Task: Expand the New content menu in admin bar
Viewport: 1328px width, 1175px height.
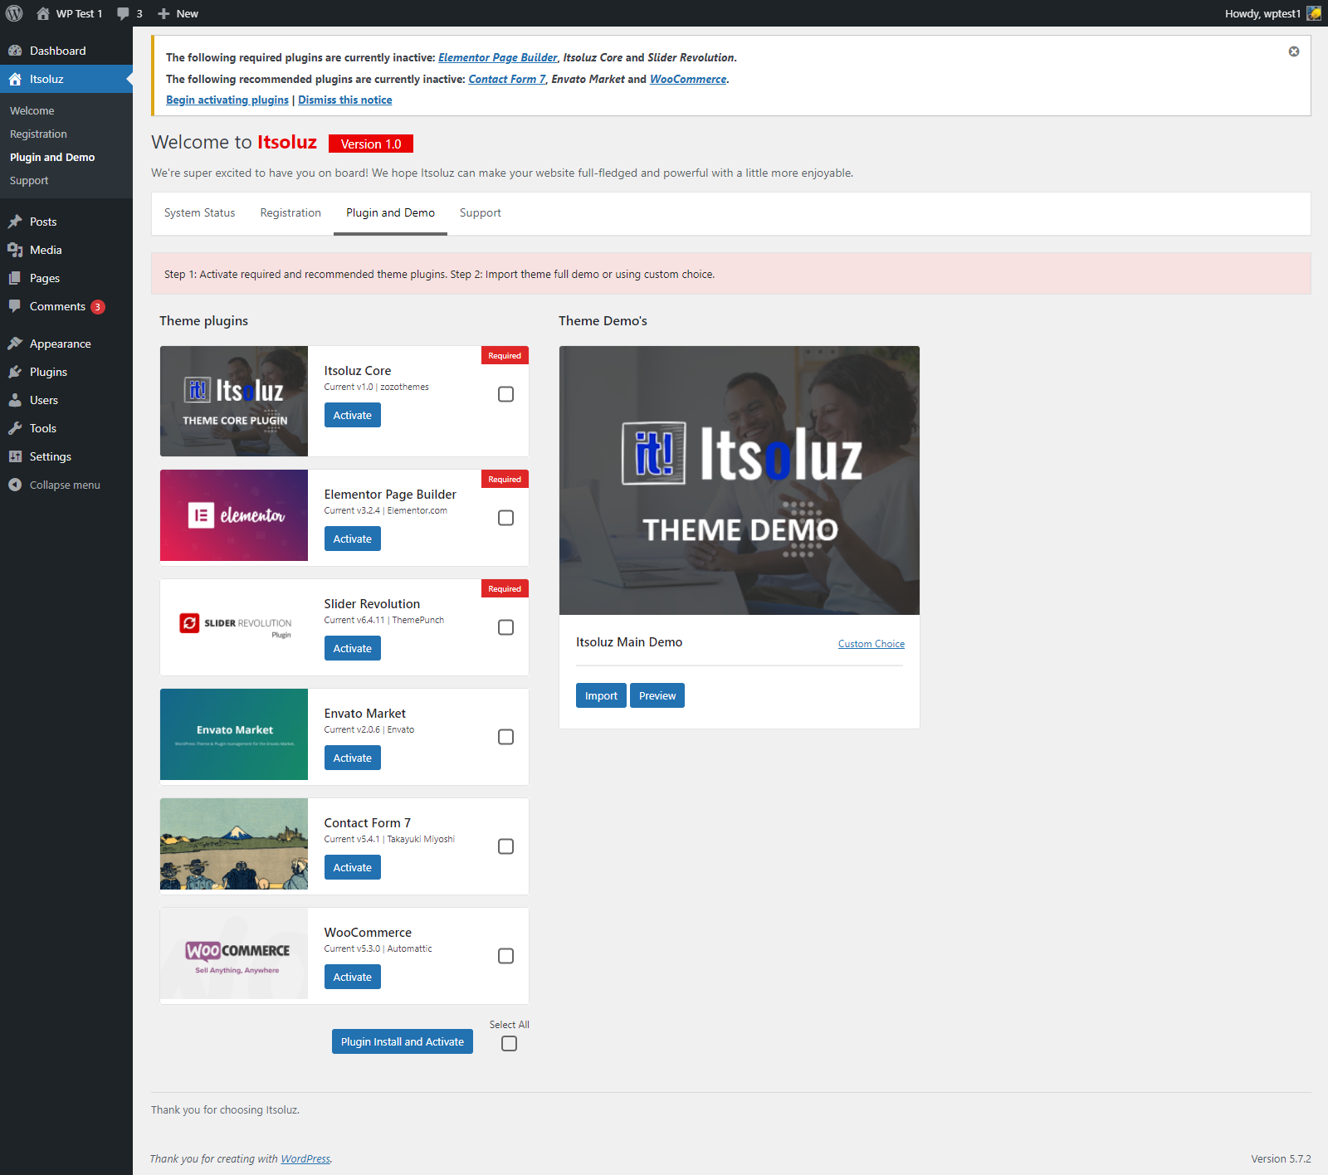Action: click(178, 13)
